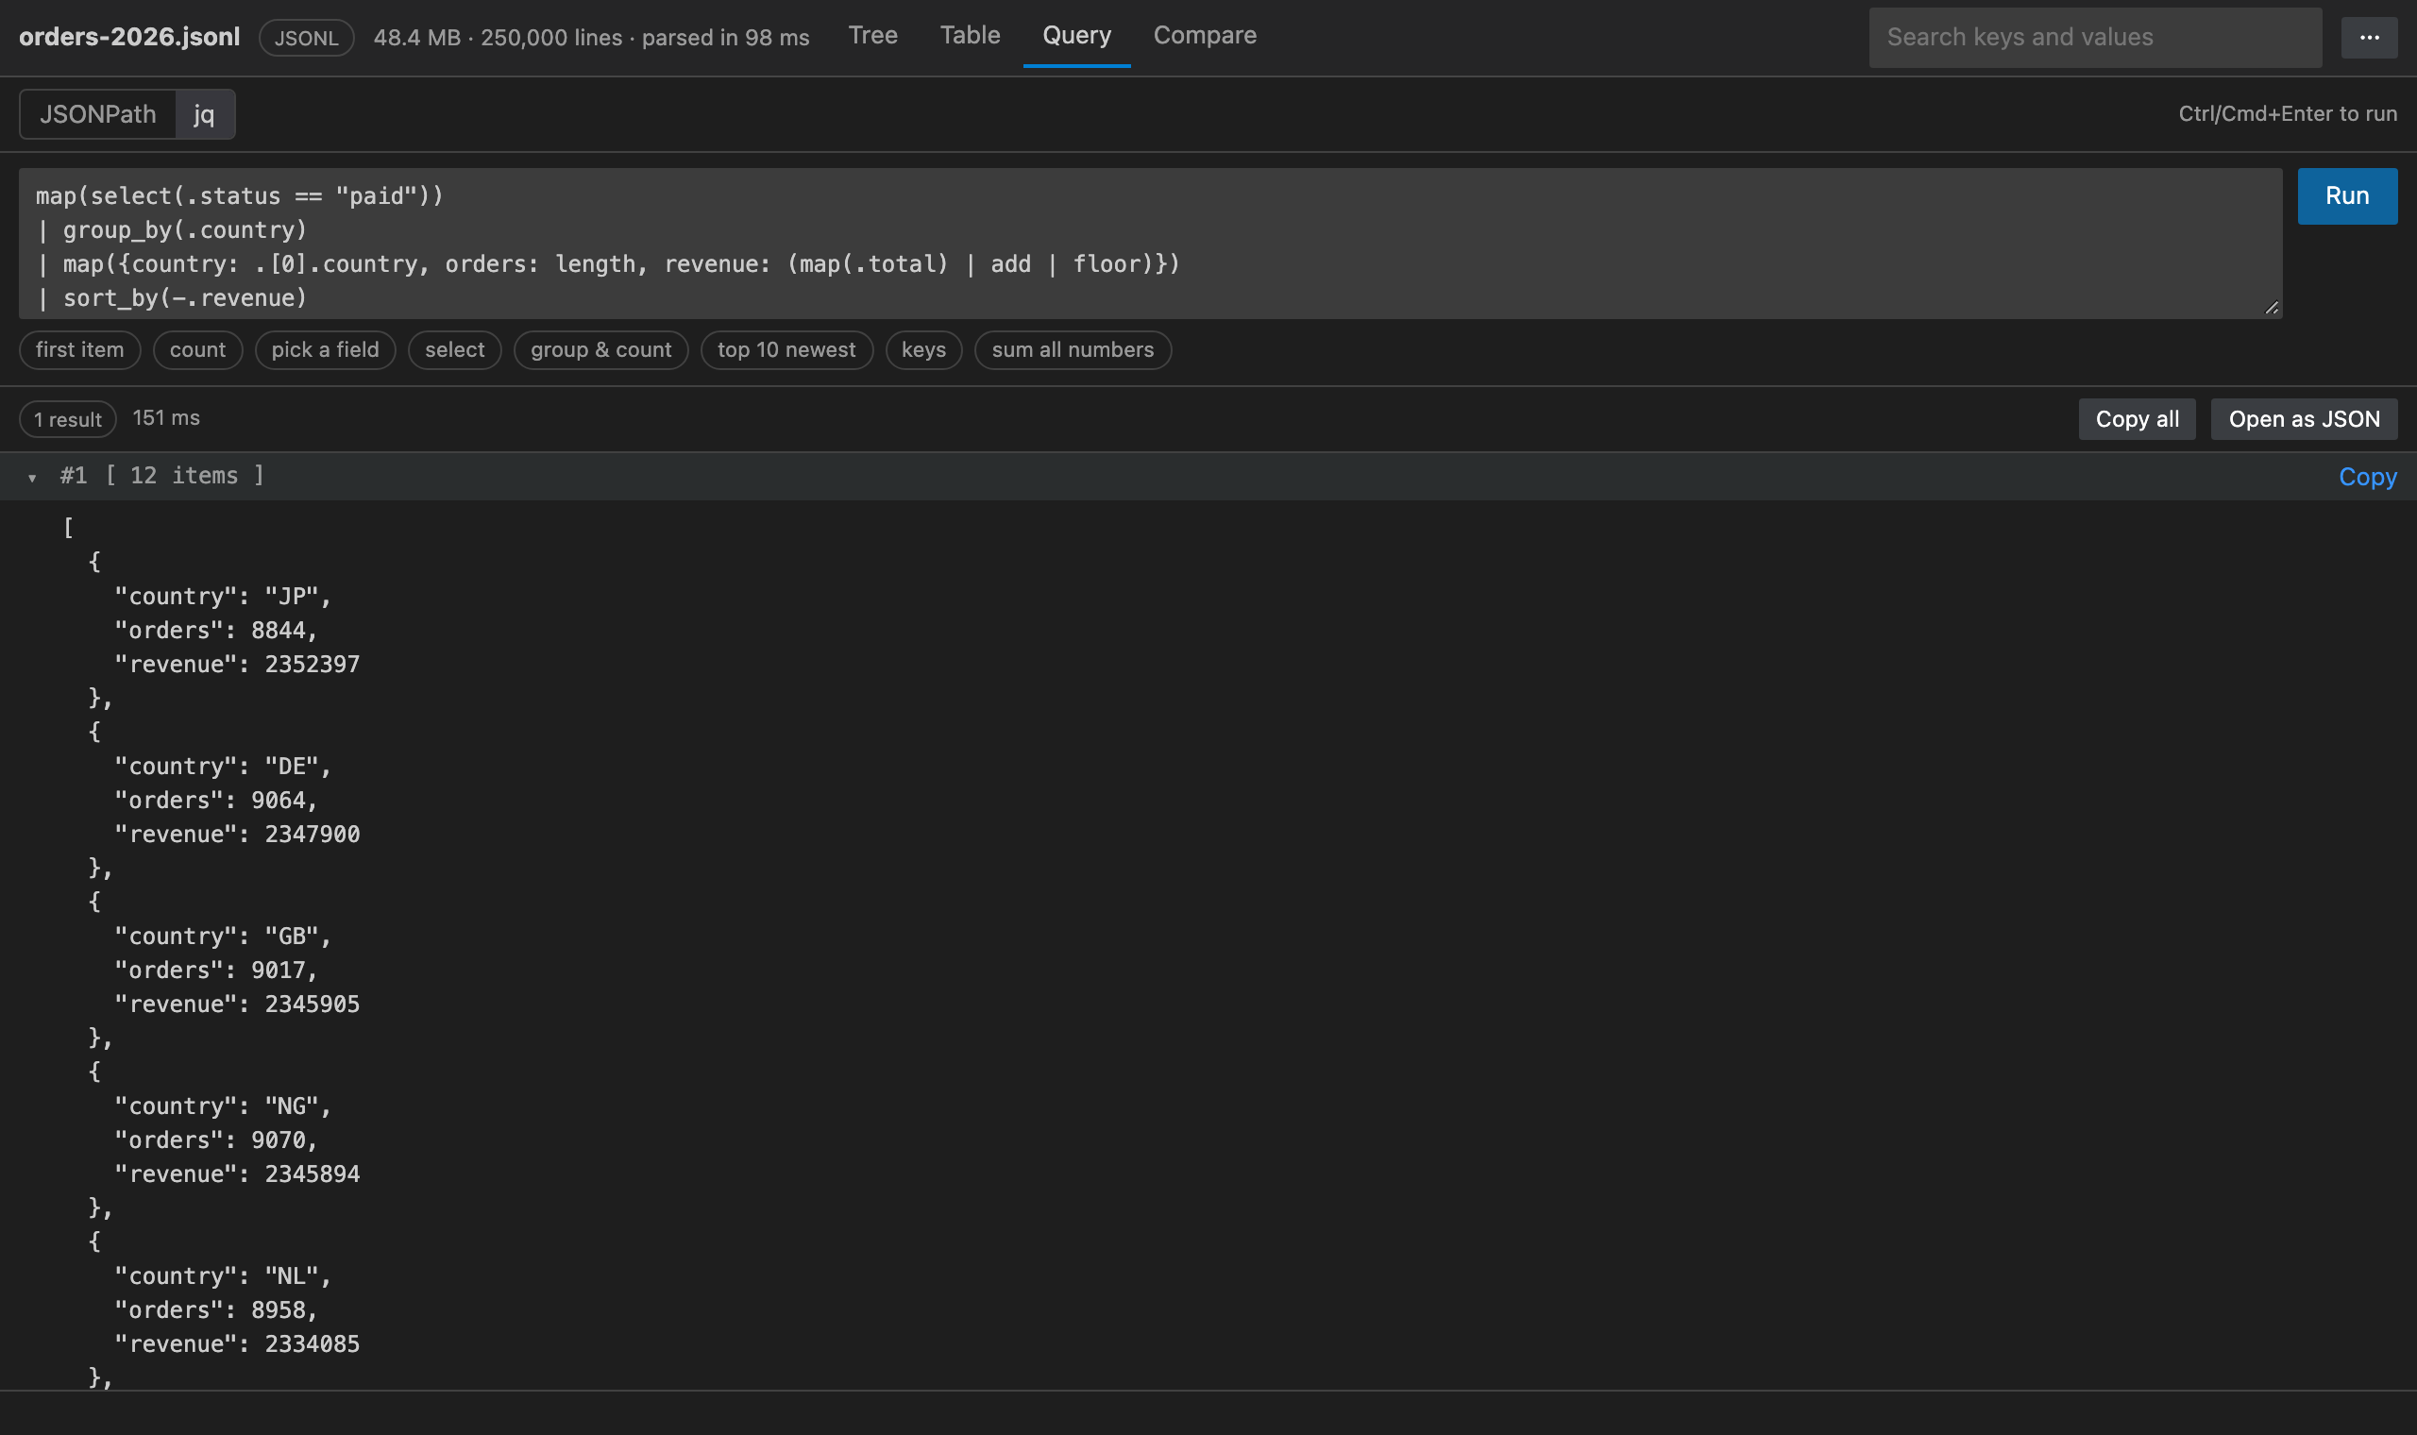Focus the Search keys and values field
Image resolution: width=2417 pixels, height=1435 pixels.
[x=2095, y=38]
